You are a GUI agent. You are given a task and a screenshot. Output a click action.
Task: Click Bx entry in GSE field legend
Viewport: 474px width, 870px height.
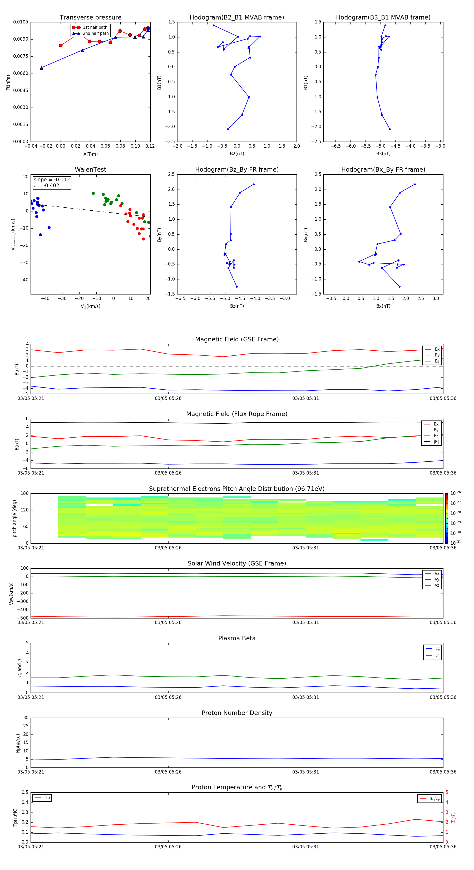(x=432, y=349)
